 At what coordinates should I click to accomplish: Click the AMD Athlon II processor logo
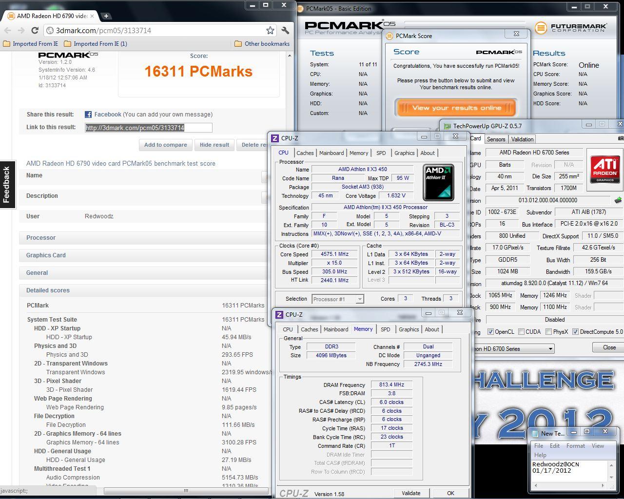[x=438, y=182]
